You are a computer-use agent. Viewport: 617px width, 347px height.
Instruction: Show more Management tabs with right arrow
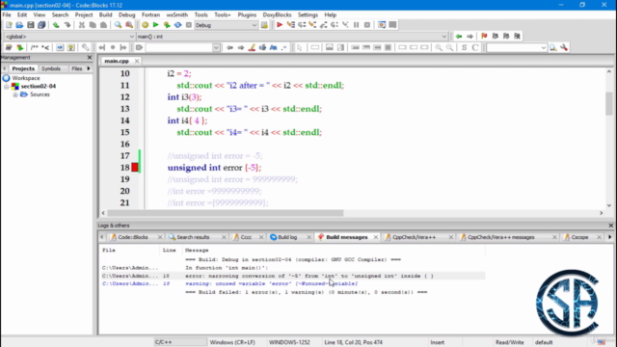coord(89,68)
